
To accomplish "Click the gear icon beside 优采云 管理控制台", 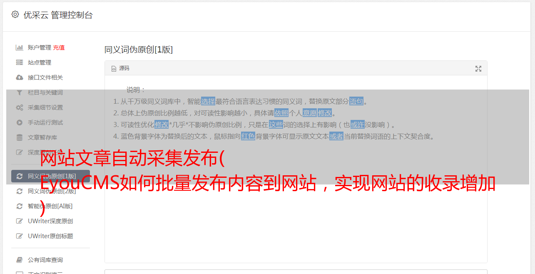I will [15, 15].
